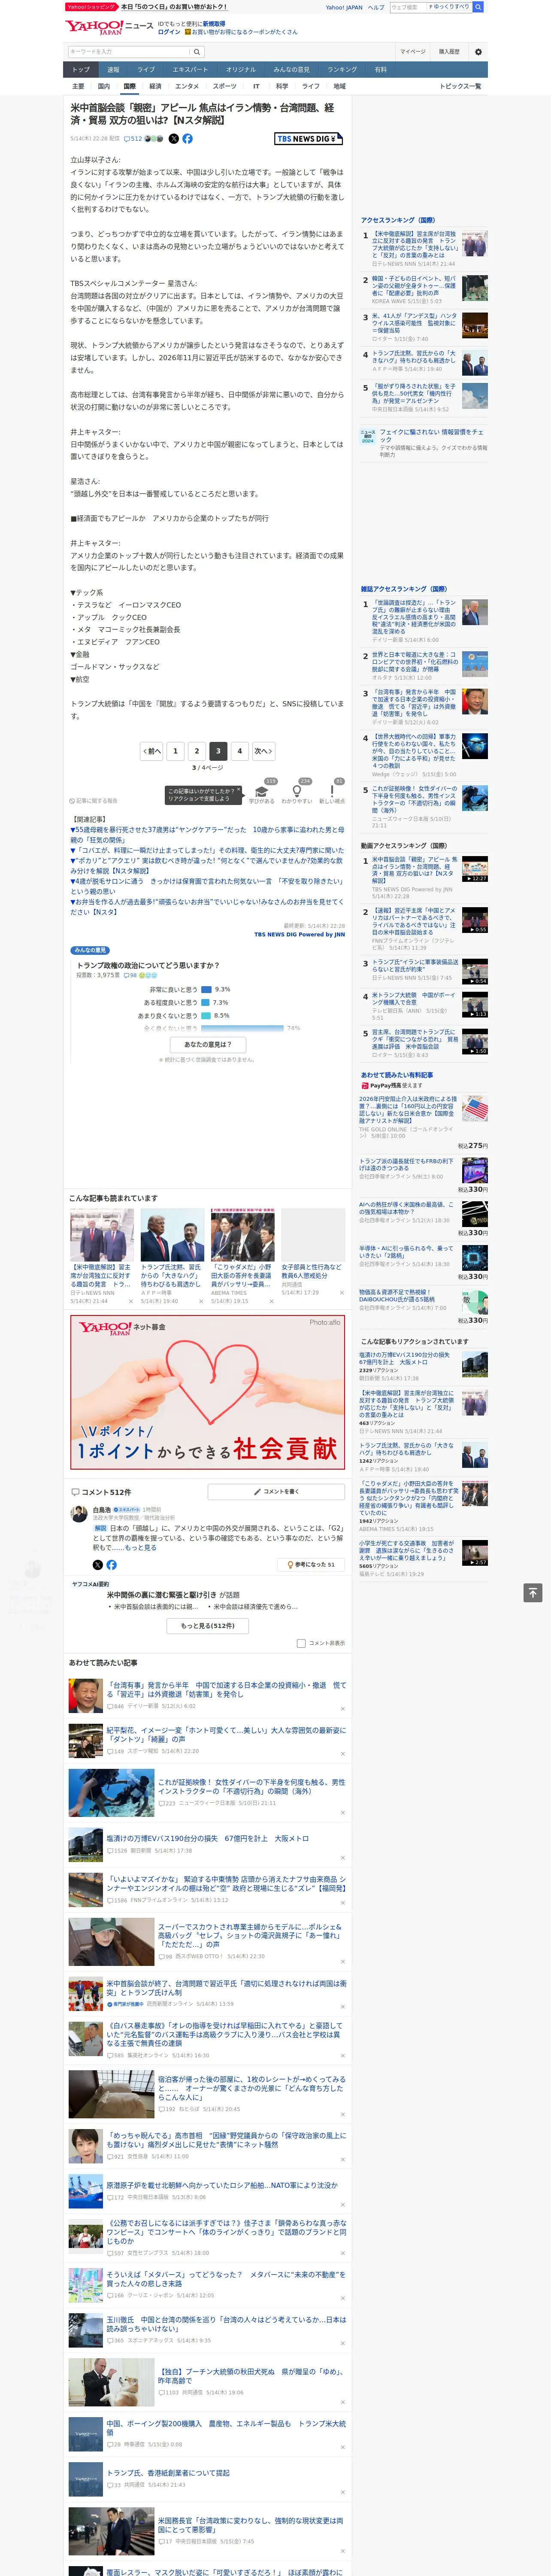The height and width of the screenshot is (2576, 551).
Task: Open the settings gear icon
Action: pyautogui.click(x=478, y=52)
